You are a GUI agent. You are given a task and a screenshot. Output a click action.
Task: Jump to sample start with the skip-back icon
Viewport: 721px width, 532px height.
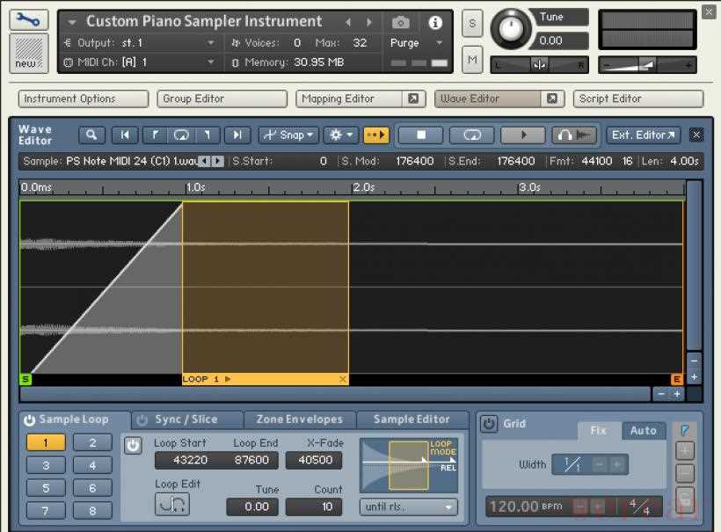(125, 135)
